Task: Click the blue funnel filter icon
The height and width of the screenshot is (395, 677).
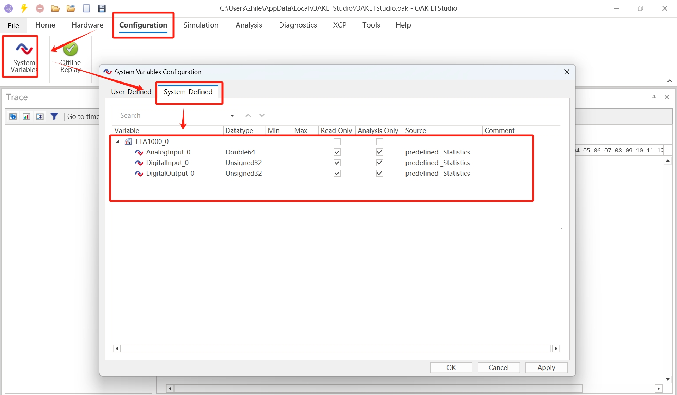Action: tap(54, 116)
